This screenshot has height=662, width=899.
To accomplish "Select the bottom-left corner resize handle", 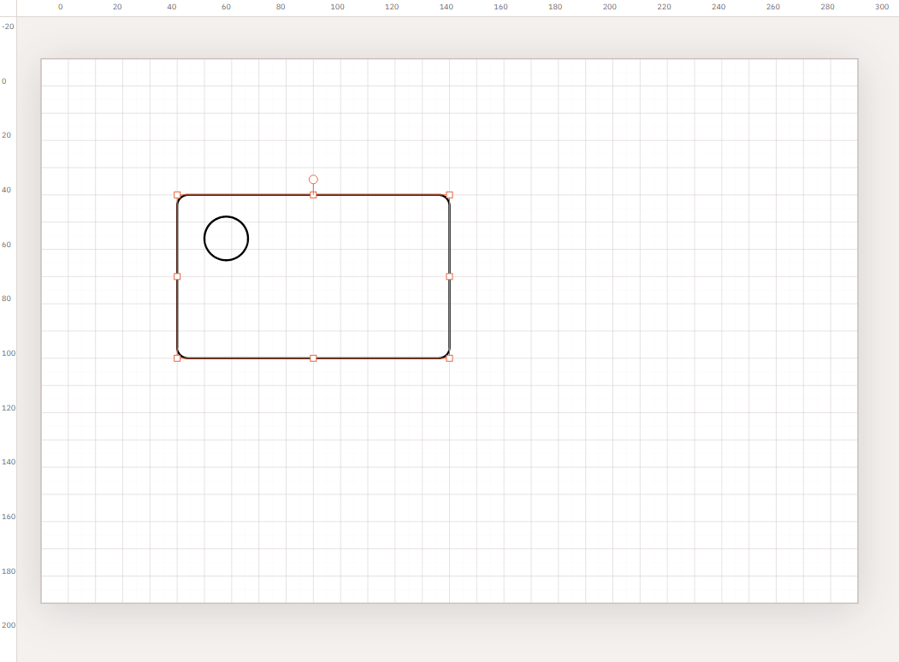I will 177,358.
